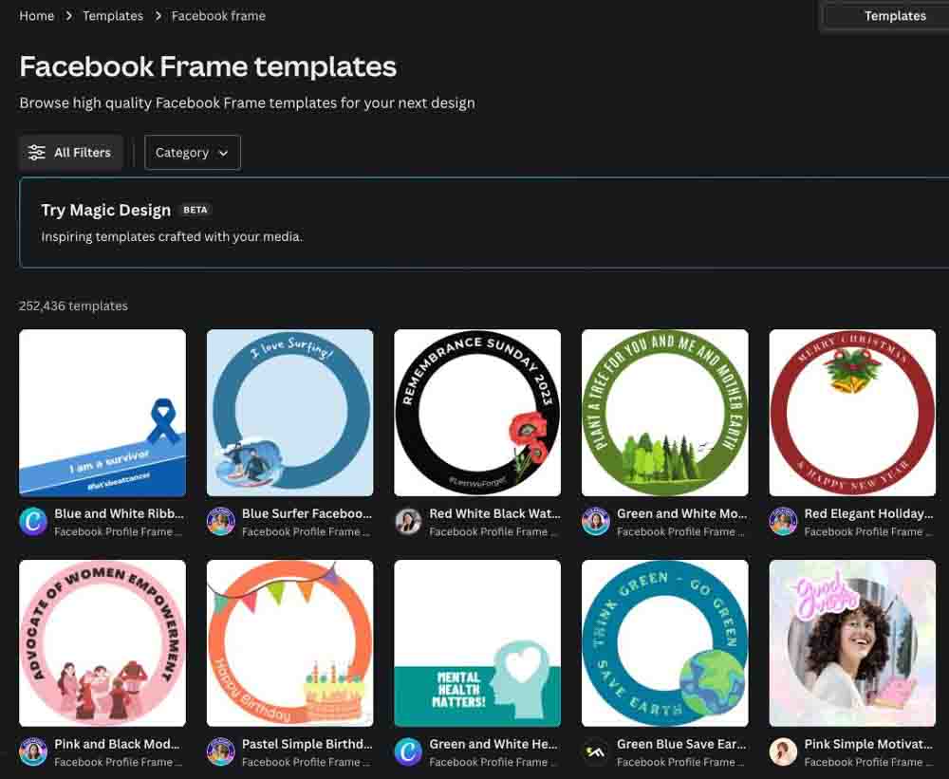Click creator avatar beside Red Elegant Holiday template
Image resolution: width=949 pixels, height=779 pixels.
783,522
